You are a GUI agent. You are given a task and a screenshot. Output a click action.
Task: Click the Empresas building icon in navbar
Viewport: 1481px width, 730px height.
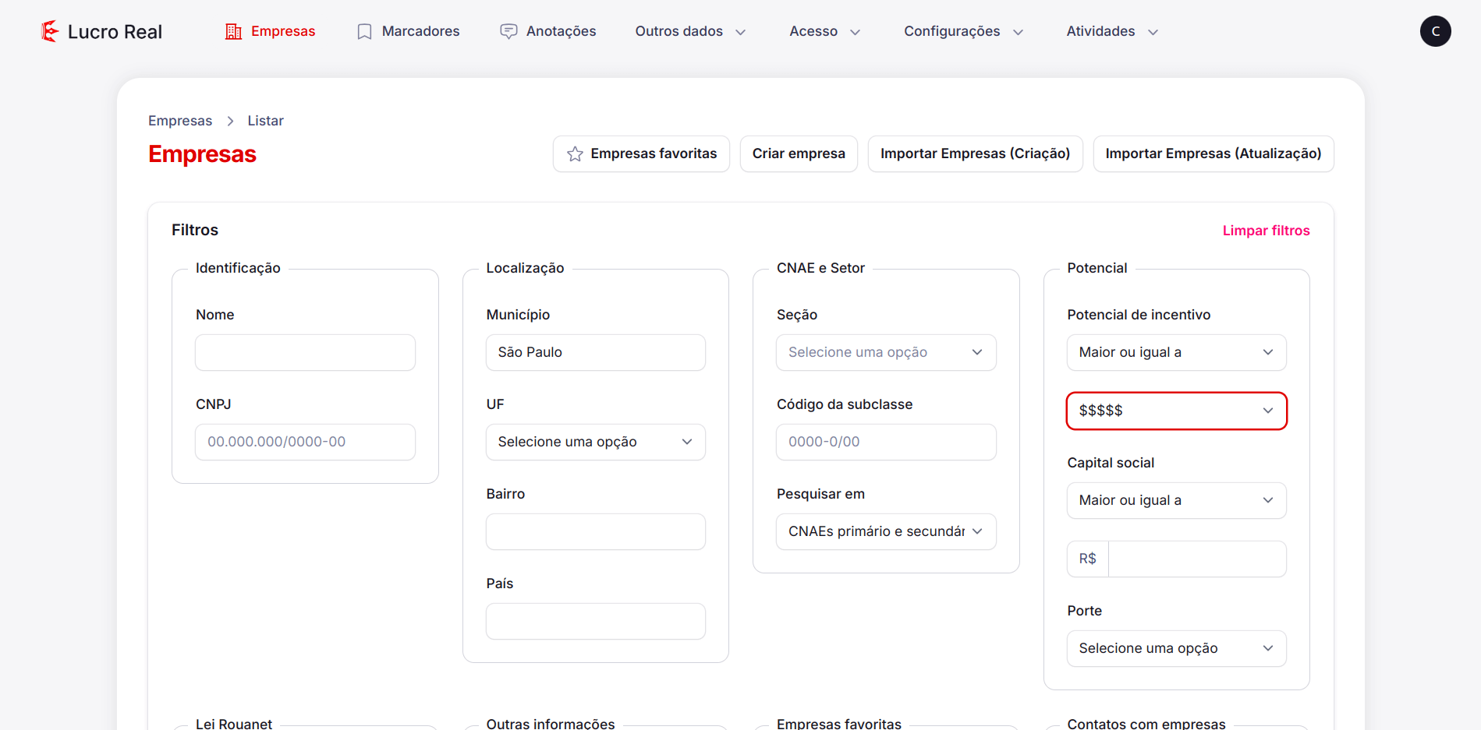[233, 31]
